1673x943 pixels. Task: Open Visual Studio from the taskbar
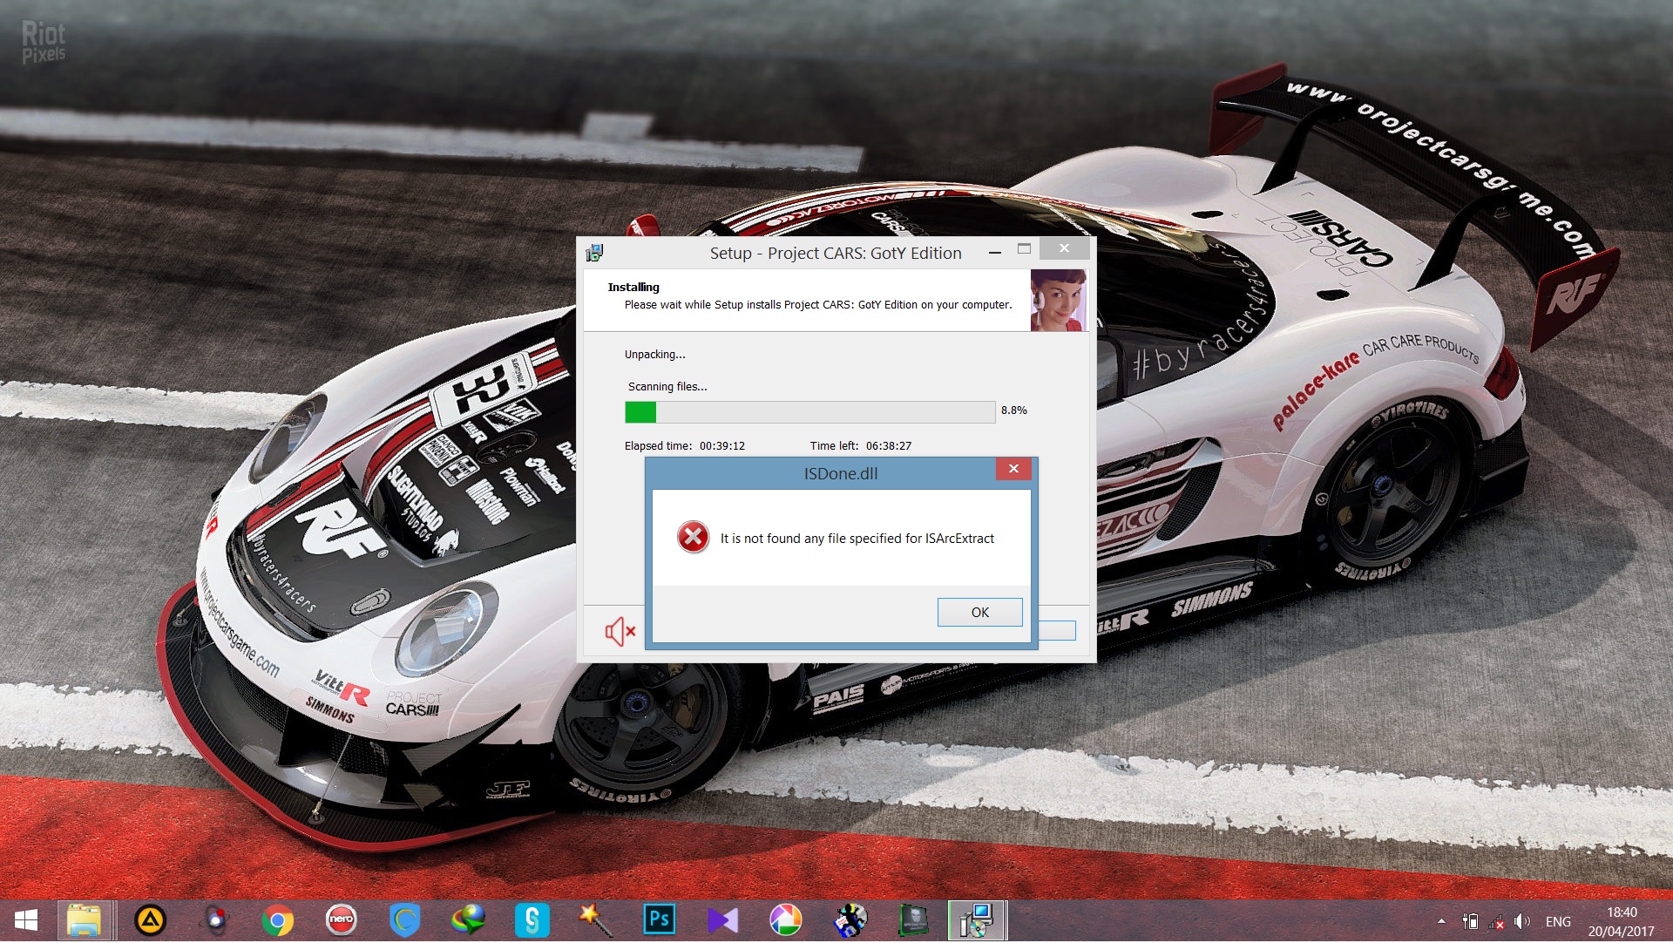pyautogui.click(x=722, y=920)
